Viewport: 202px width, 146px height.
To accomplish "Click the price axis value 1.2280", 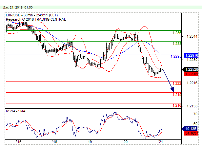I will 192,60.
